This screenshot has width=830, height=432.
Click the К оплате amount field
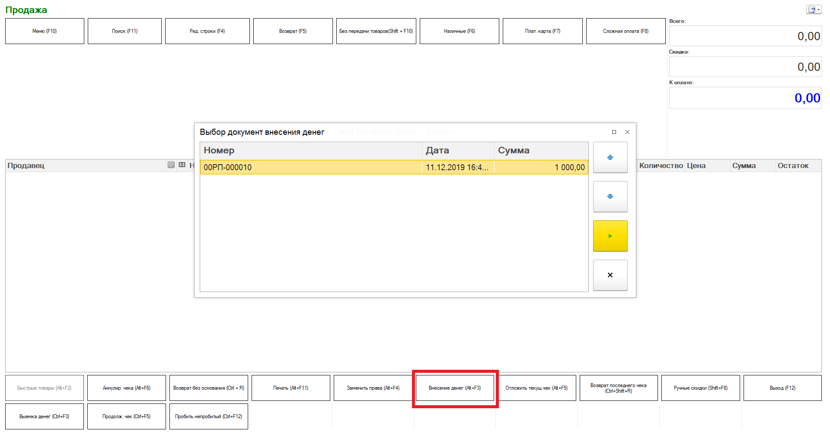coord(745,98)
